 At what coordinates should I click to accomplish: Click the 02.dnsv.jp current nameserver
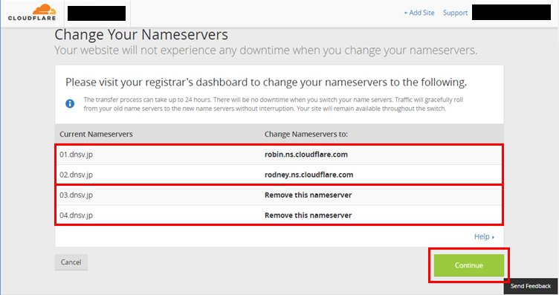tap(76, 175)
